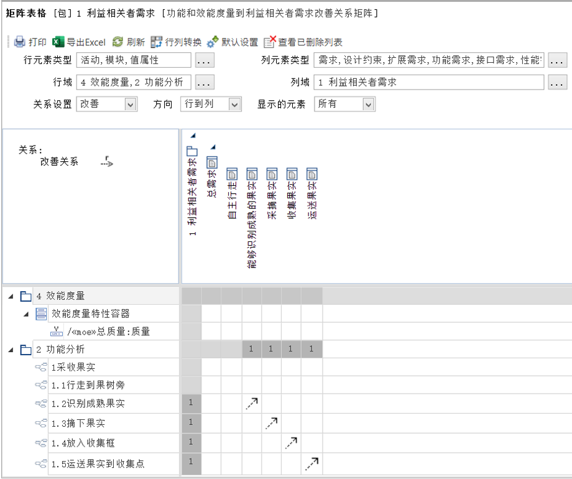Viewport: 572px width, 479px height.
Task: Click the 默认设置 toolbar label
Action: point(239,42)
